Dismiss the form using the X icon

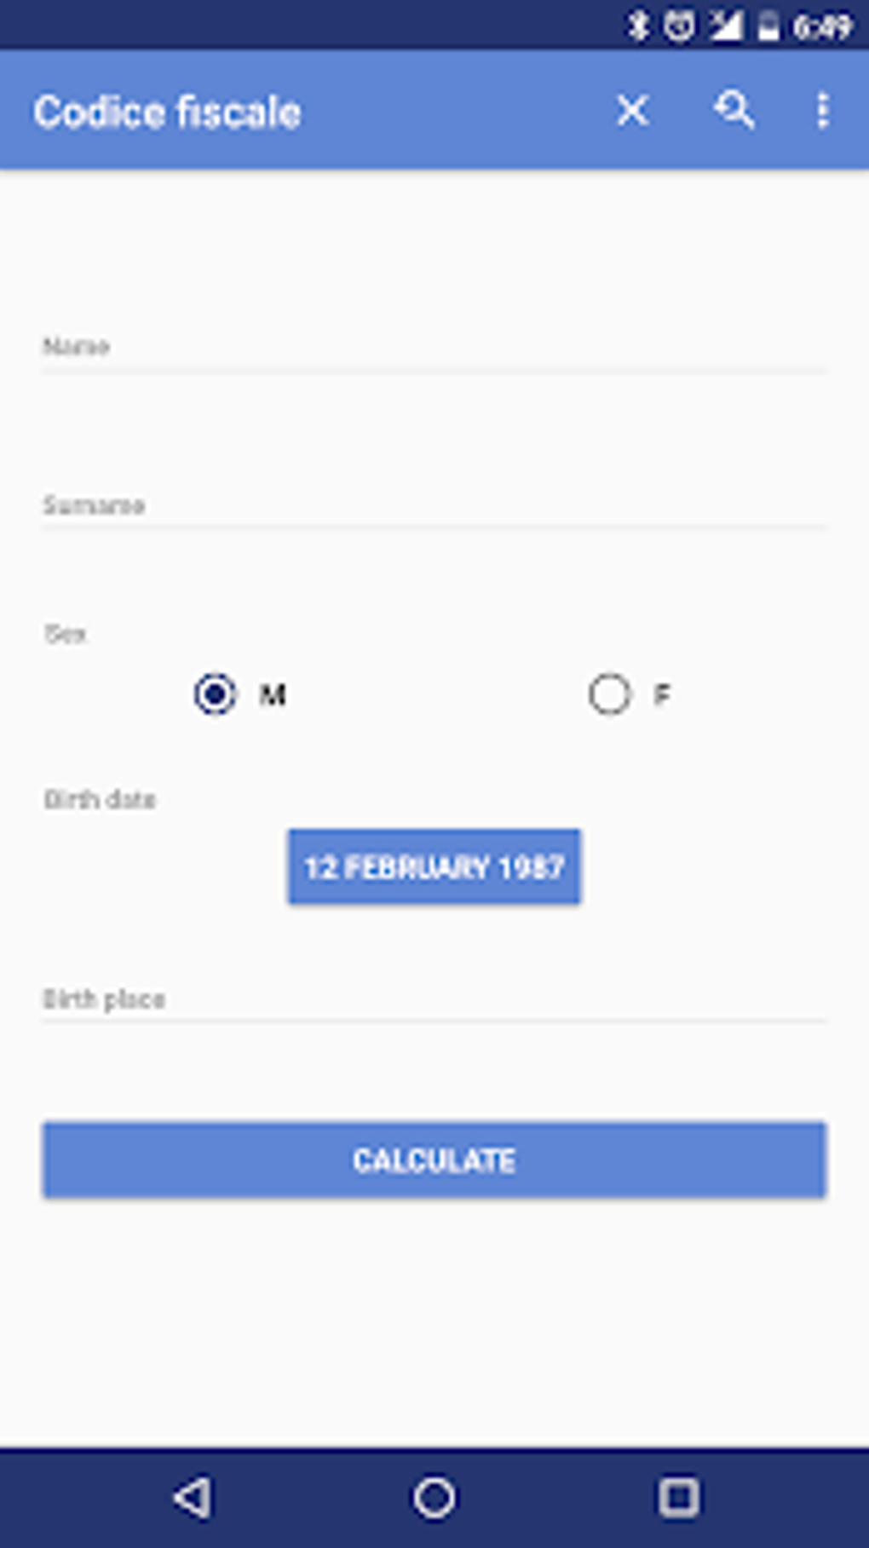point(631,111)
